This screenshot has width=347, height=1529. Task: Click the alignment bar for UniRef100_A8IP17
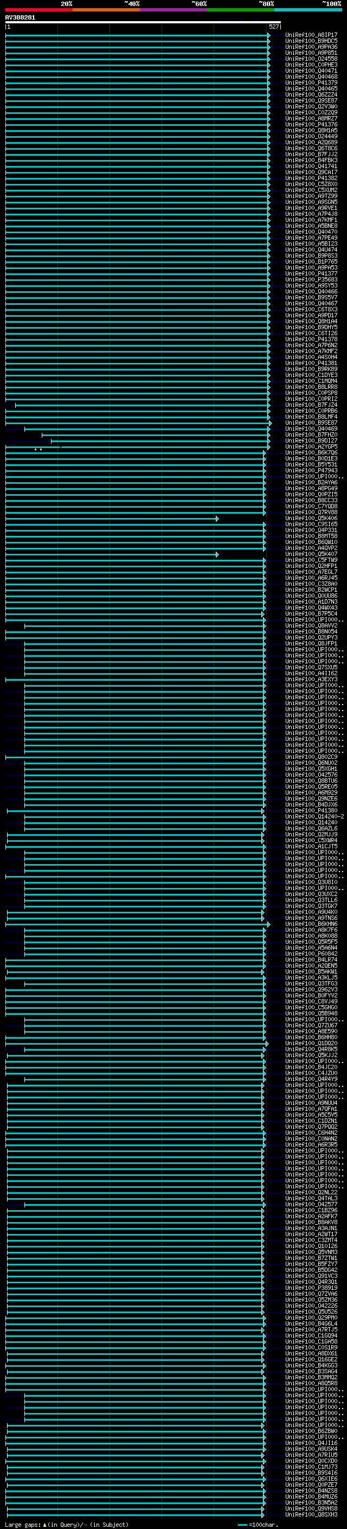(138, 35)
